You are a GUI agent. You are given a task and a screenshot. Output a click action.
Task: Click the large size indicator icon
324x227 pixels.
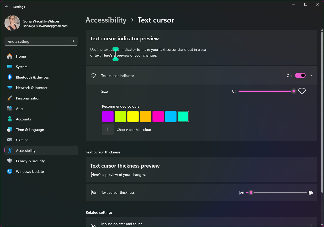click(302, 91)
